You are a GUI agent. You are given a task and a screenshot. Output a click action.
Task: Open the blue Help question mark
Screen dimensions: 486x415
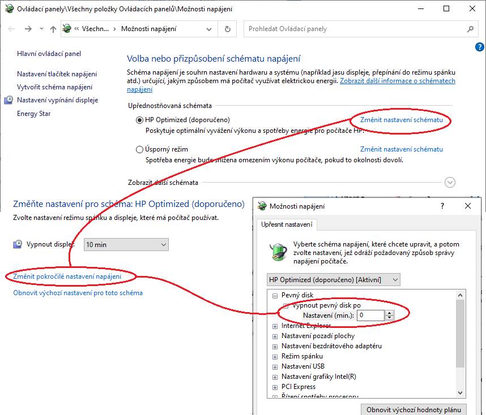coord(479,47)
